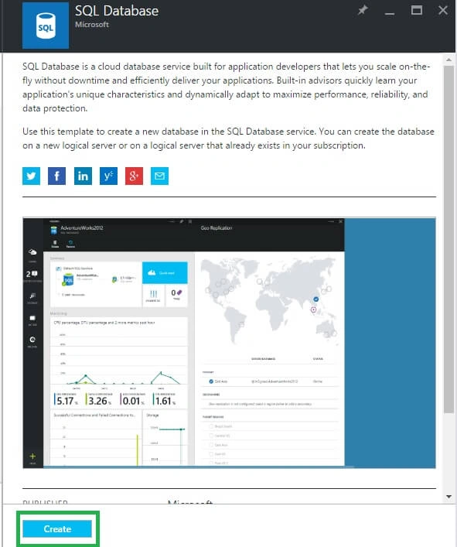The width and height of the screenshot is (457, 547).
Task: Select the SQL Database title text
Action: pos(117,11)
